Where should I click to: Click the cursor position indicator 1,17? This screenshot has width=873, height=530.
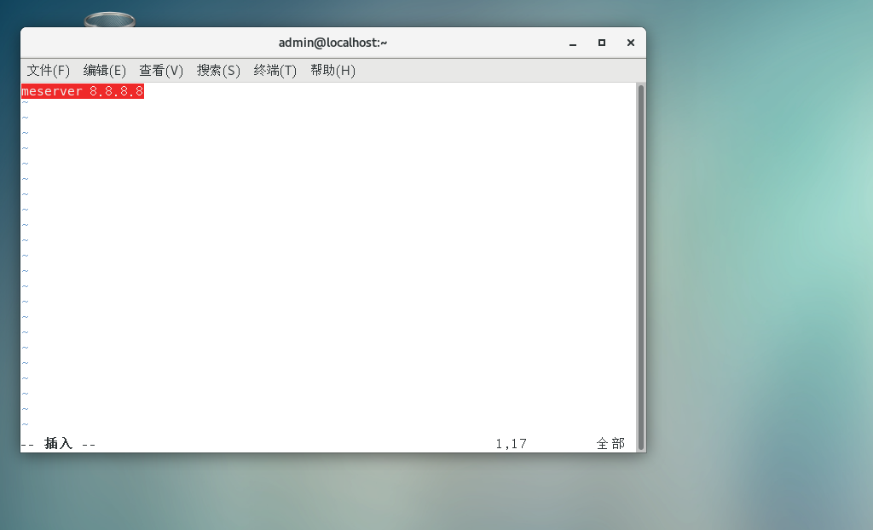tap(511, 443)
